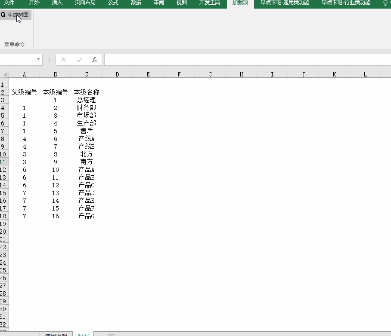391x336 pixels.
Task: Select the 南方 cell
Action: [x=86, y=162]
